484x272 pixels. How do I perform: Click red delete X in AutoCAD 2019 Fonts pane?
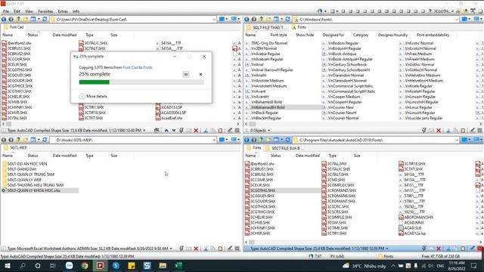(x=439, y=249)
